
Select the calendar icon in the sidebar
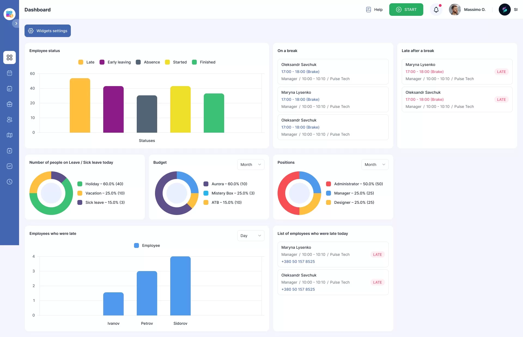tap(10, 73)
